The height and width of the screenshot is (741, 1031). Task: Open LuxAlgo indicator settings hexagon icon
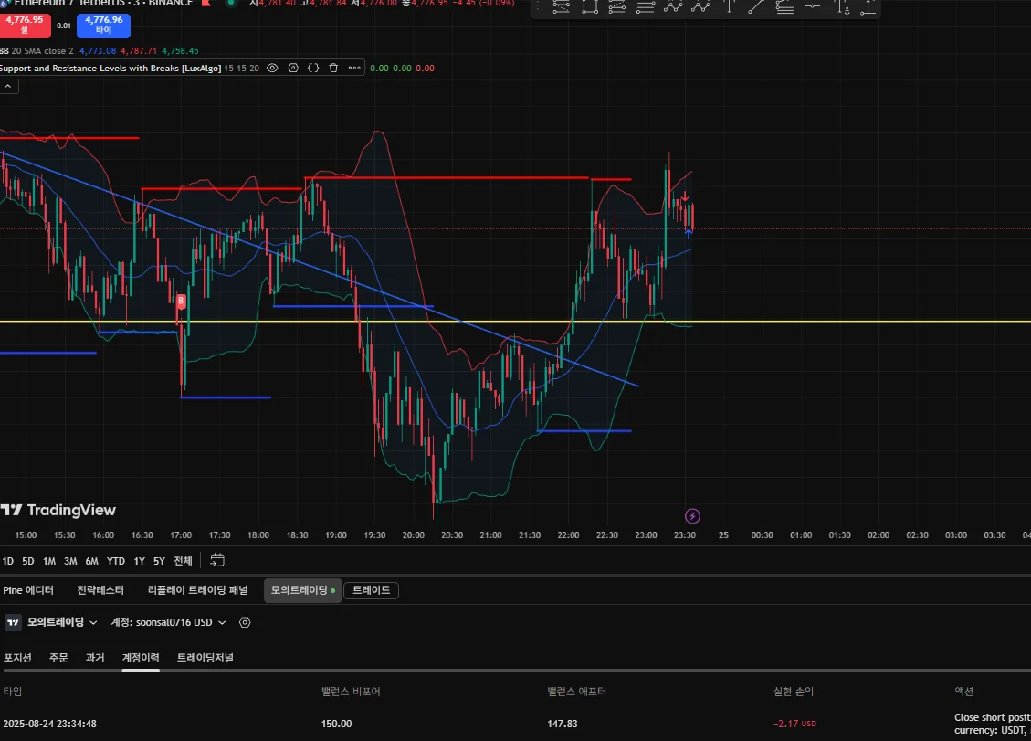coord(293,68)
